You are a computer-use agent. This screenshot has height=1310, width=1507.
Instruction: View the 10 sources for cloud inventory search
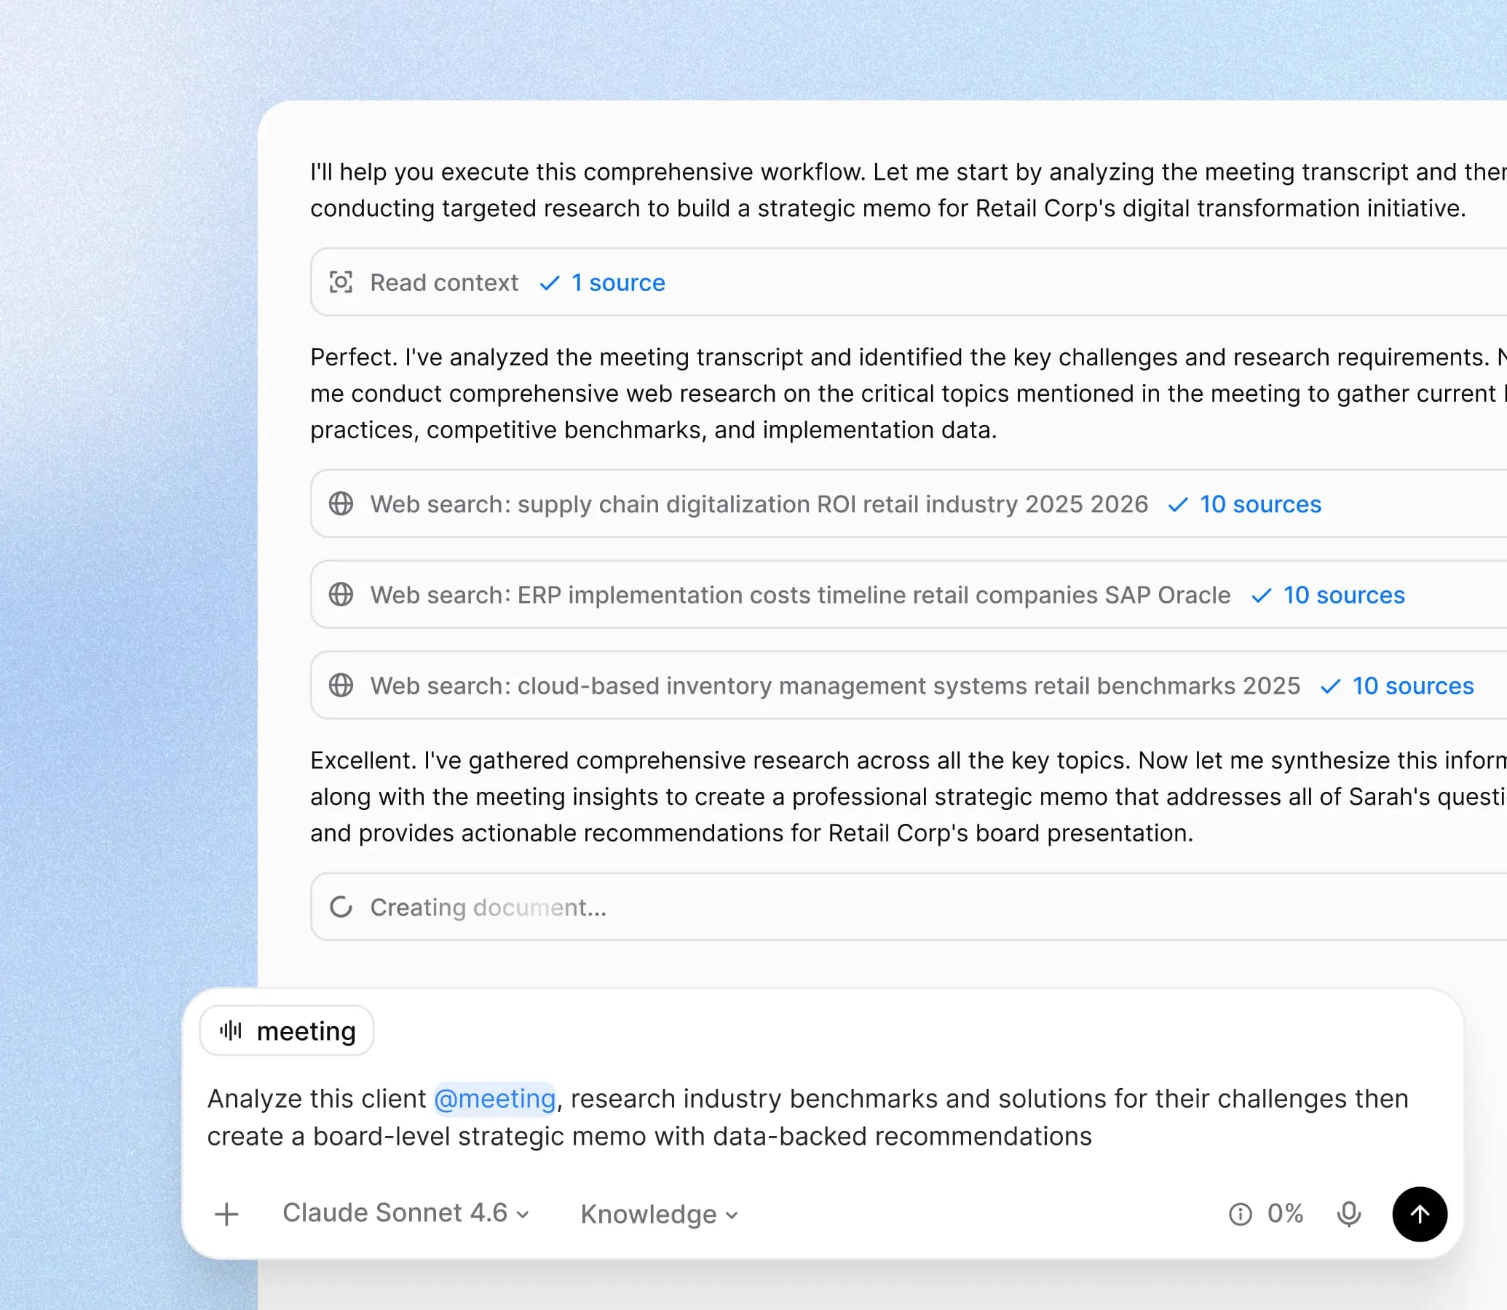pos(1412,686)
